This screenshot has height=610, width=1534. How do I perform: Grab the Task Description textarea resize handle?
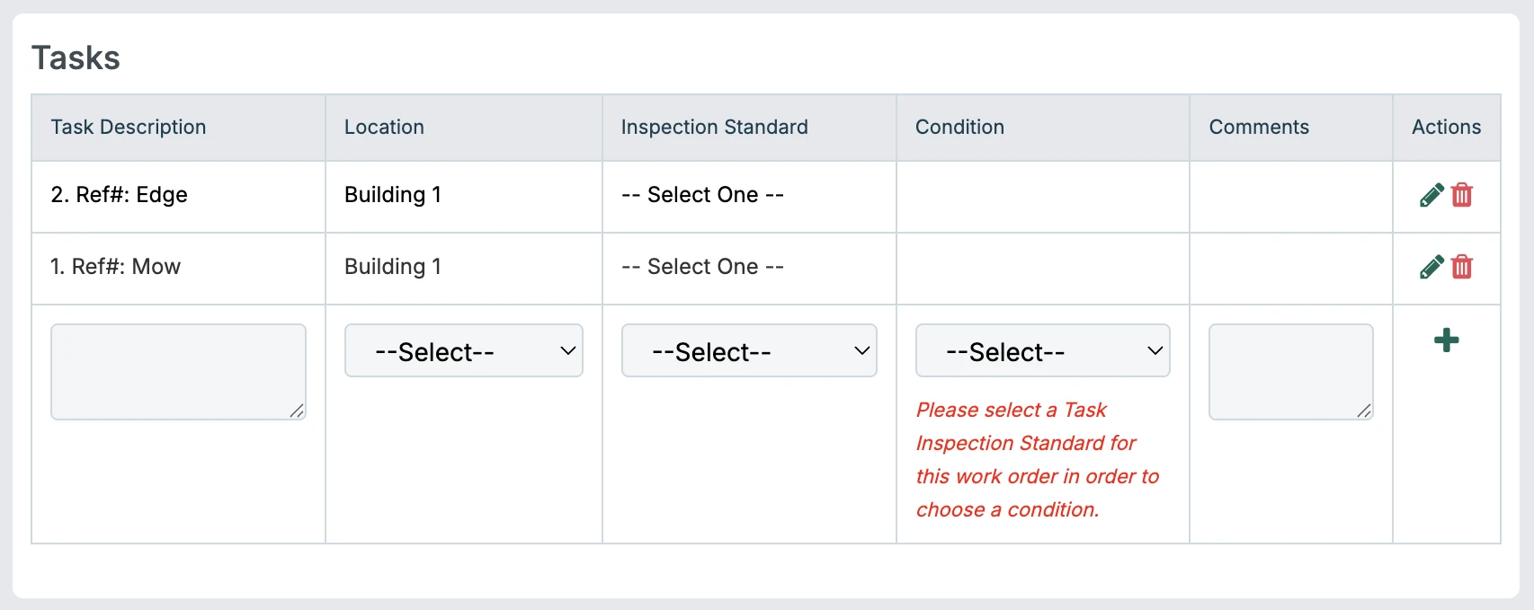[x=297, y=411]
